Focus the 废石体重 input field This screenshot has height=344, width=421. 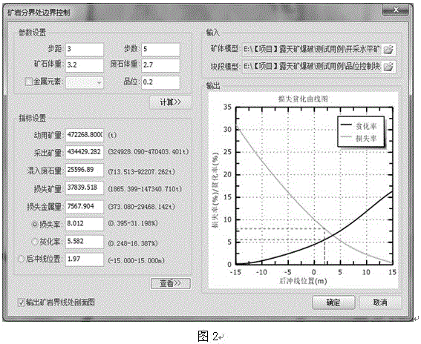[x=160, y=65]
